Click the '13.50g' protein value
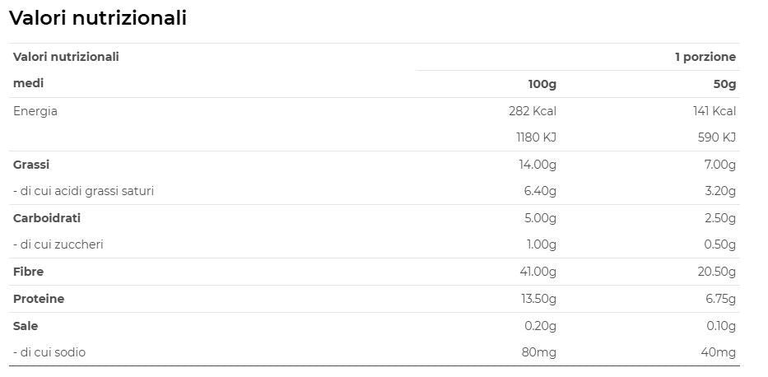Screen dimensions: 768x377 (538, 299)
